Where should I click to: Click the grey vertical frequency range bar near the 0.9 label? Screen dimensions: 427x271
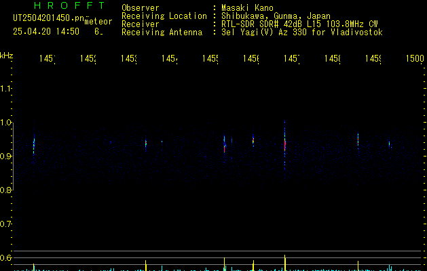14,157
